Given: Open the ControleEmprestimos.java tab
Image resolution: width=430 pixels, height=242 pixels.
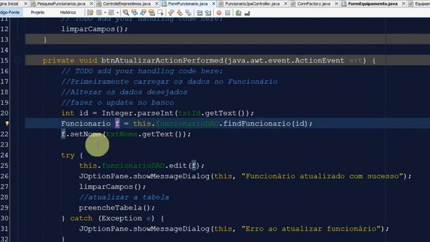Looking at the screenshot, I should tap(127, 3).
